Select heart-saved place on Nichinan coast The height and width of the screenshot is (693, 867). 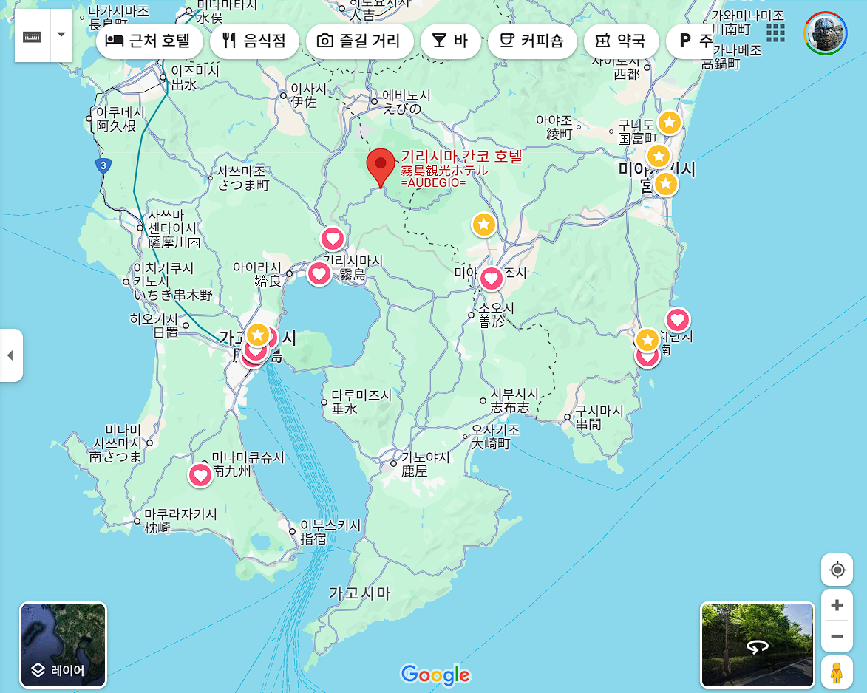[x=677, y=320]
